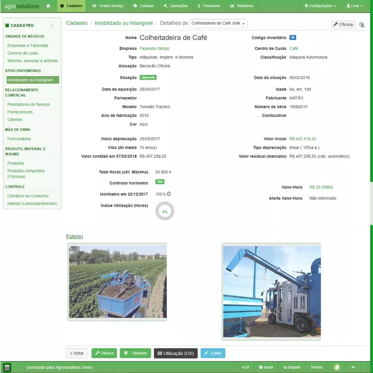The height and width of the screenshot is (373, 373).
Task: Expand the Configurações menu
Action: pyautogui.click(x=320, y=6)
